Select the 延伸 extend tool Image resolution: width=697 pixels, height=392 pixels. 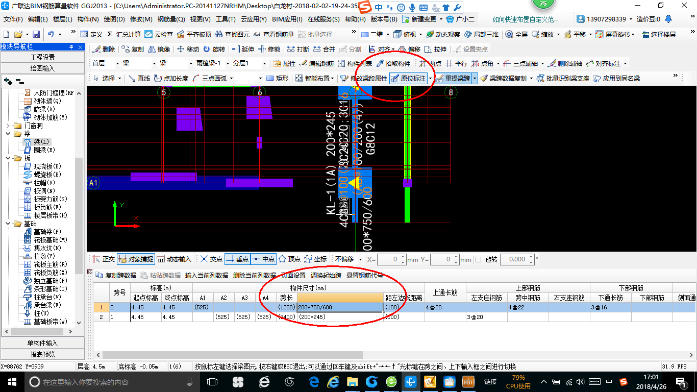242,49
